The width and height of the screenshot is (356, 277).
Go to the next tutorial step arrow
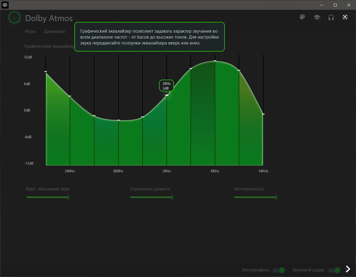click(348, 269)
